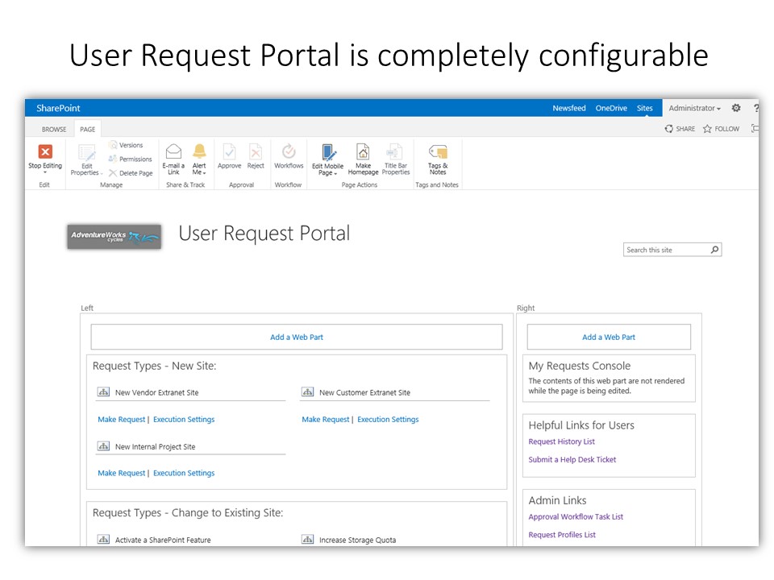Select the My Requests Console web part title
Screen dimensions: 774x580
pyautogui.click(x=580, y=366)
